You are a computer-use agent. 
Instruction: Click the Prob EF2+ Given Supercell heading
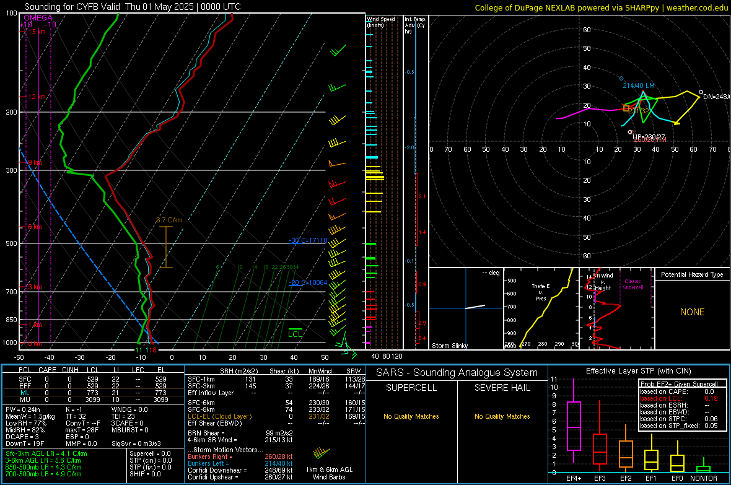pyautogui.click(x=679, y=384)
